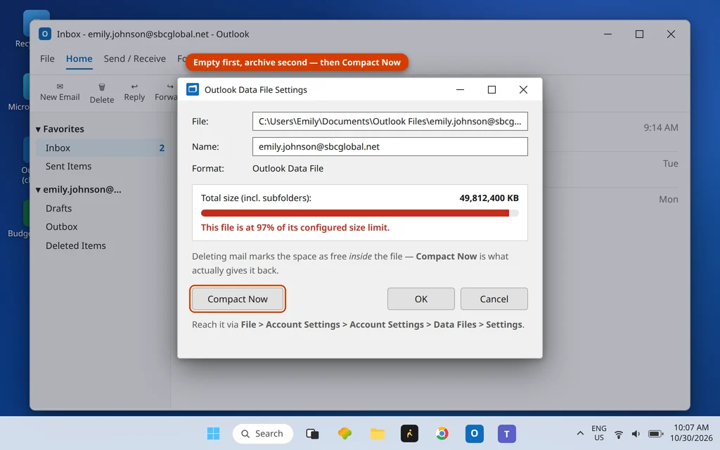Click the New Email toolbar icon
The width and height of the screenshot is (720, 450).
click(60, 86)
